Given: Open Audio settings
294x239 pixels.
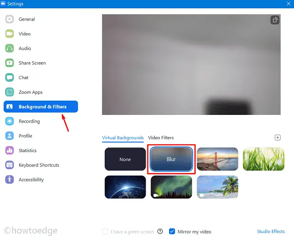Looking at the screenshot, I should (41, 48).
